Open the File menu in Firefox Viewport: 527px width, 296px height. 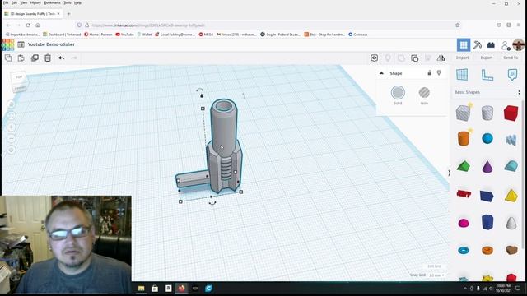click(6, 2)
